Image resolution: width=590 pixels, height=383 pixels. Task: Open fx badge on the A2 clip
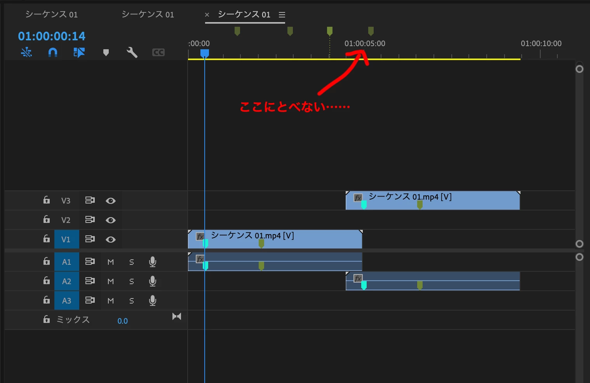pyautogui.click(x=358, y=278)
